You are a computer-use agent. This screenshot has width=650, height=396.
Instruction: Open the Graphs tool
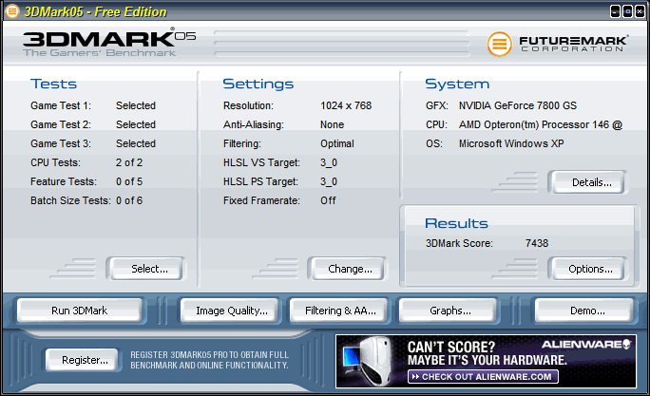[448, 311]
